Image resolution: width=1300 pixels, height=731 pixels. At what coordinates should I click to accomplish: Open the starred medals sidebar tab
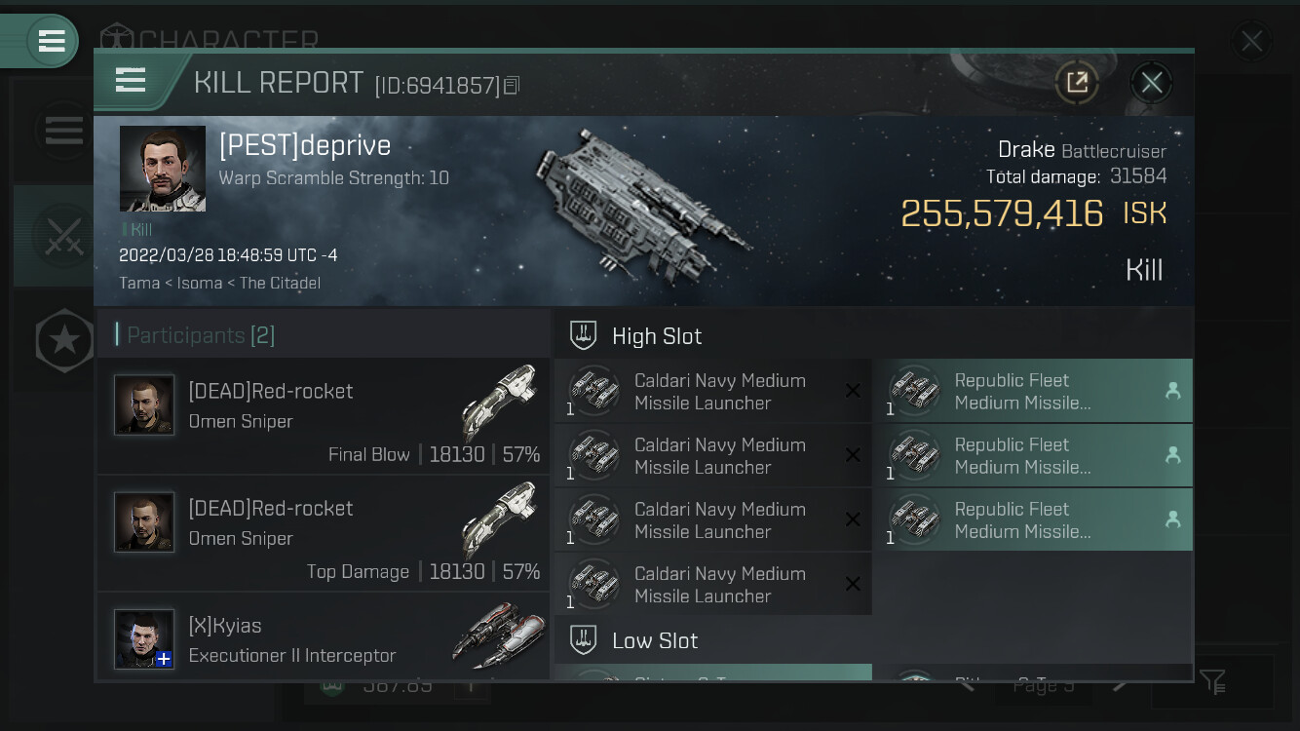64,340
